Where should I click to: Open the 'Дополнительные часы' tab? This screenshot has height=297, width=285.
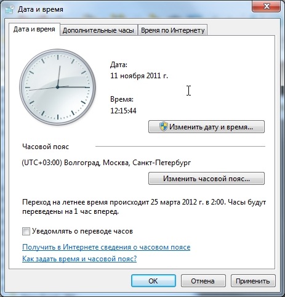click(98, 30)
